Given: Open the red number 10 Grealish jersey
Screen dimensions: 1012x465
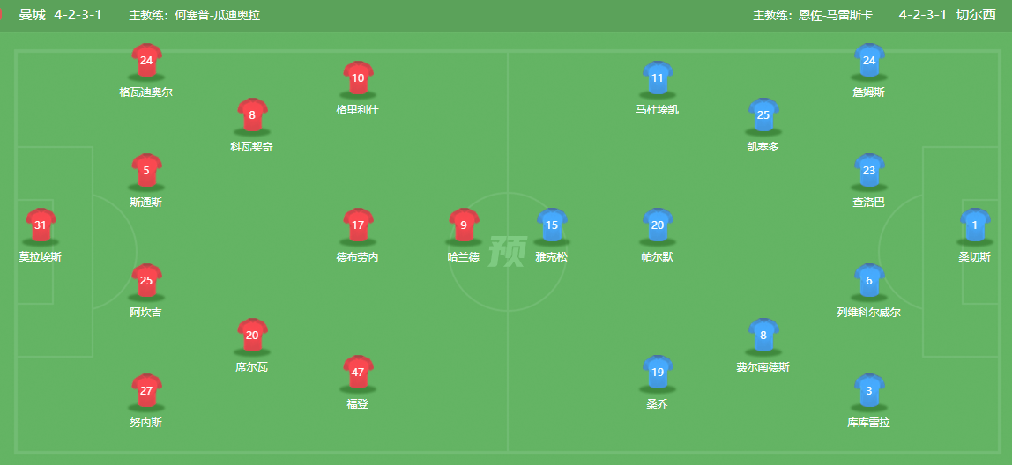Looking at the screenshot, I should [358, 78].
